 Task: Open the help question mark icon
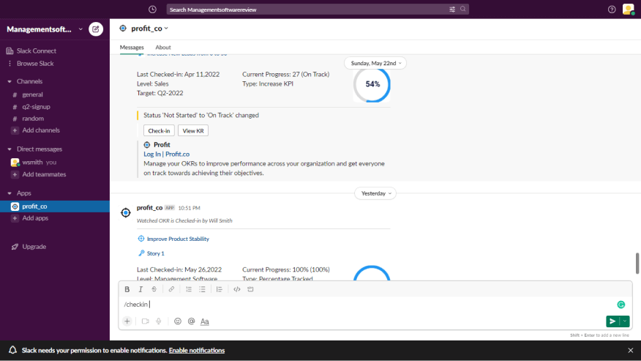[612, 10]
